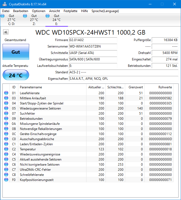This screenshot has height=200, width=181.
Task: Select the Gut 27 °C Z: disk tab
Action: [34, 20]
